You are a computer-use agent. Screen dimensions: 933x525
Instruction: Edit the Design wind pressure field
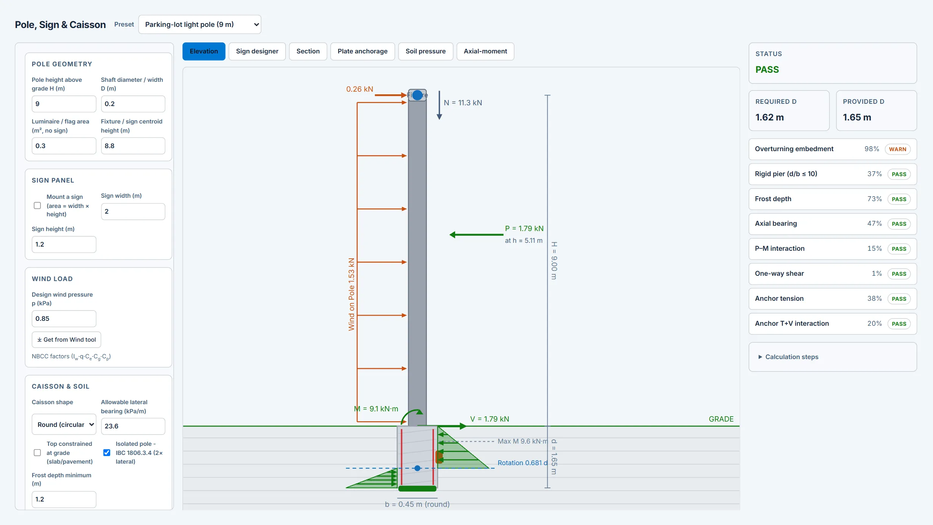[64, 319]
